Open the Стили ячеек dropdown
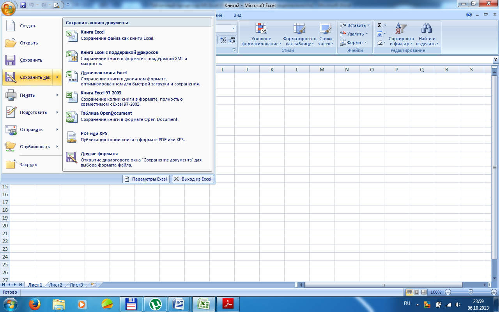 point(326,34)
